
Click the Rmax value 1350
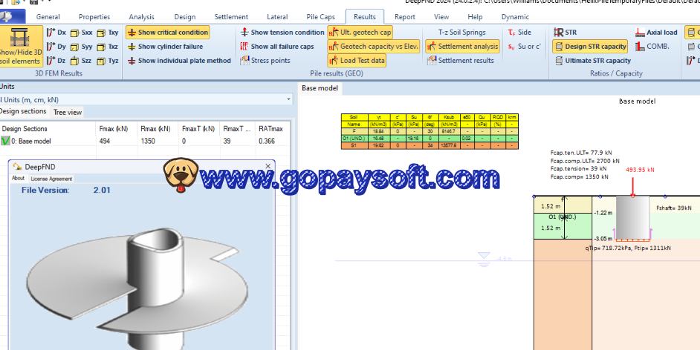[x=148, y=141]
